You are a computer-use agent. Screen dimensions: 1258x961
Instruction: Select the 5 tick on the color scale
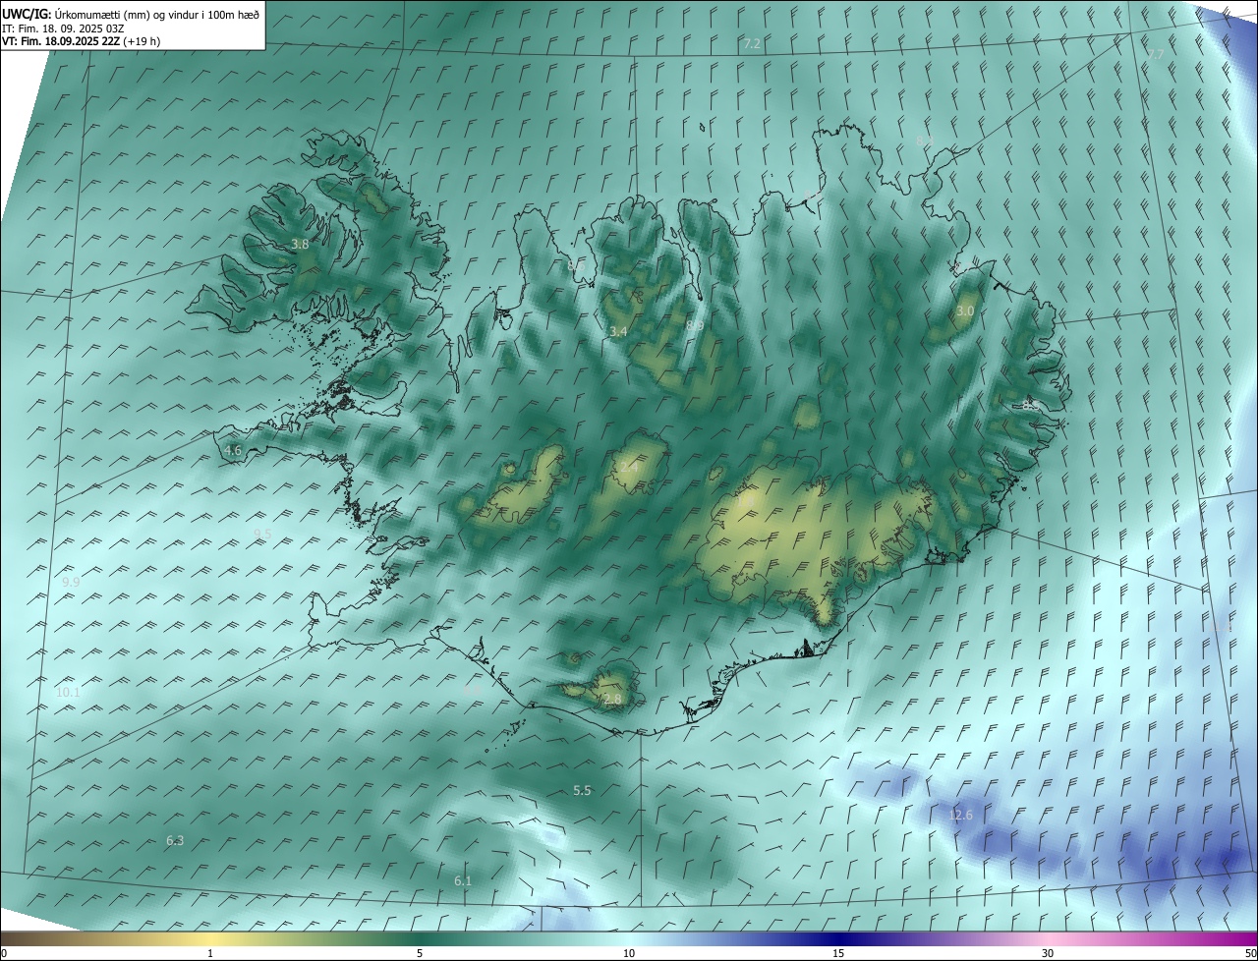click(x=420, y=954)
